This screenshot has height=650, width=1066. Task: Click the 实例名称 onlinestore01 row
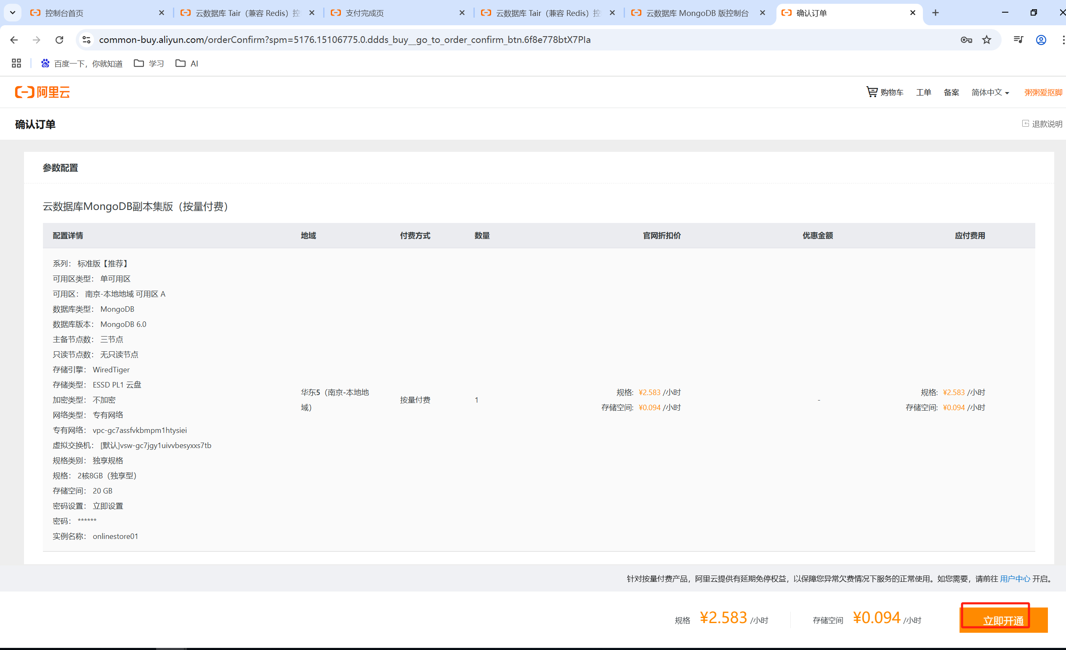95,536
